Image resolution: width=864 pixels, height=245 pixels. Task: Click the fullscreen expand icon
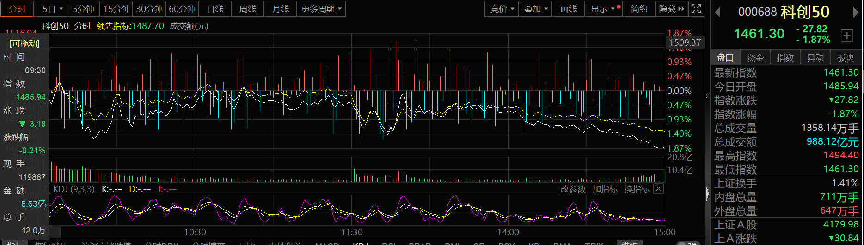[696, 9]
